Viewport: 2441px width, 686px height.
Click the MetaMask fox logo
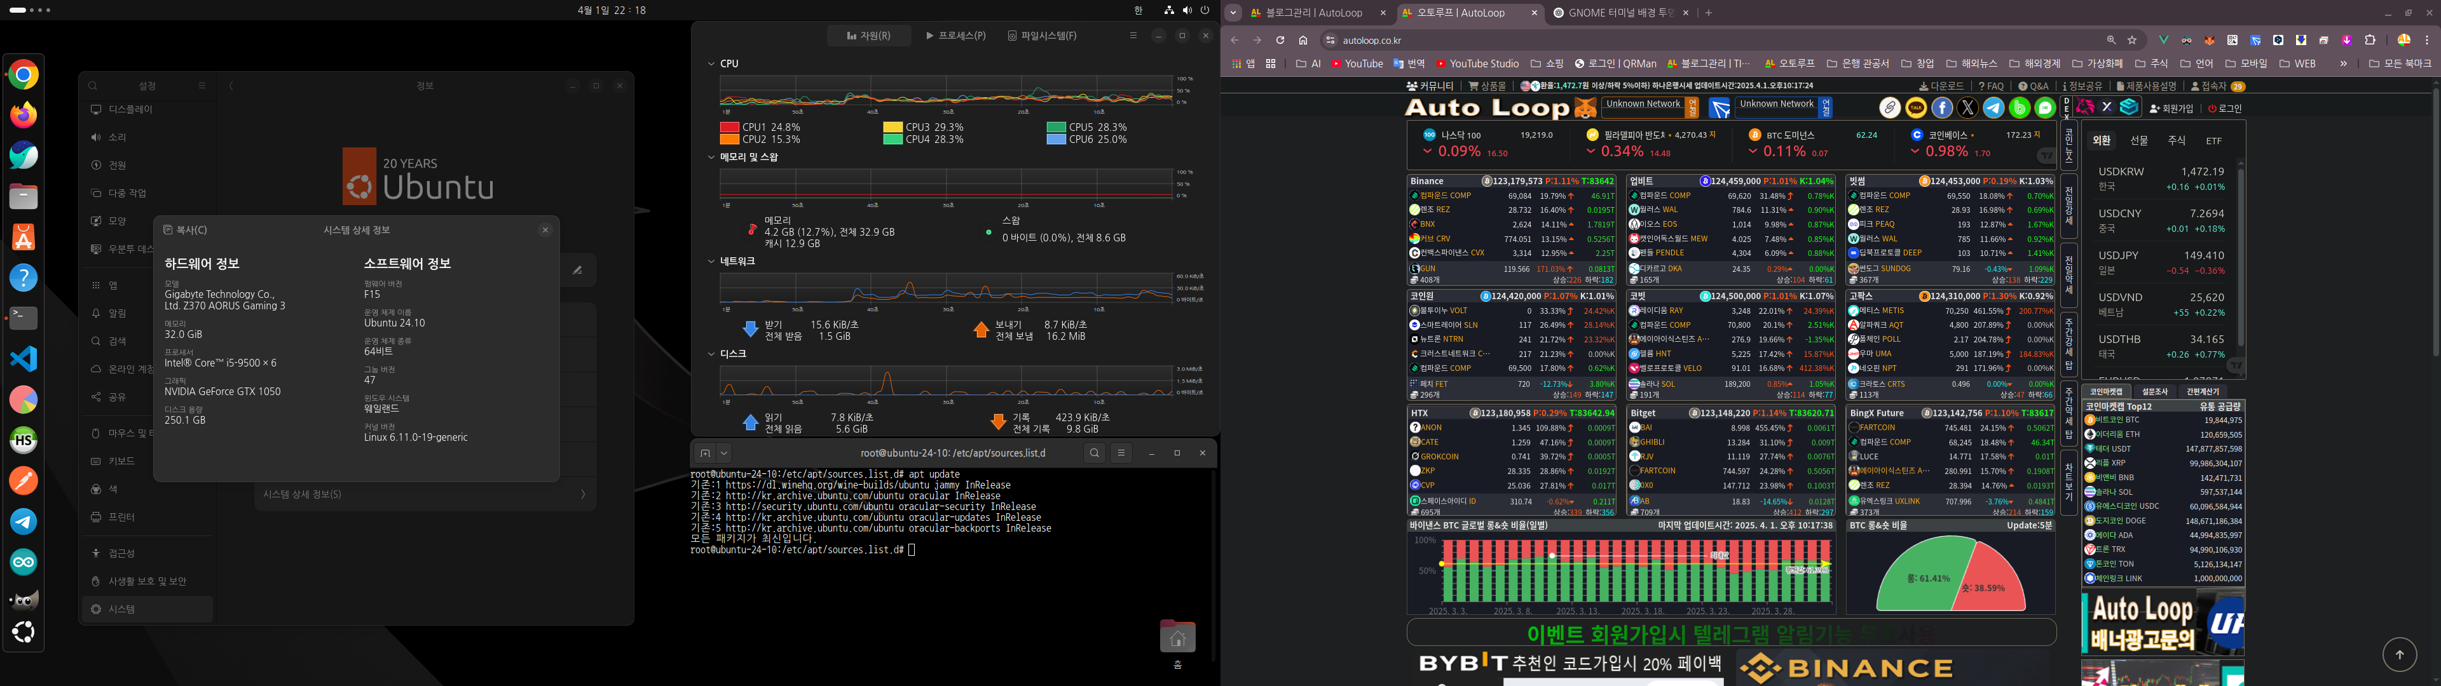point(1585,108)
